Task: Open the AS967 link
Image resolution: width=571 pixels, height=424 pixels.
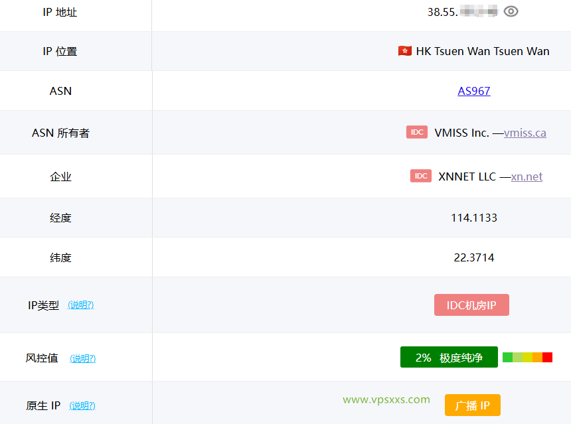Action: coord(474,91)
